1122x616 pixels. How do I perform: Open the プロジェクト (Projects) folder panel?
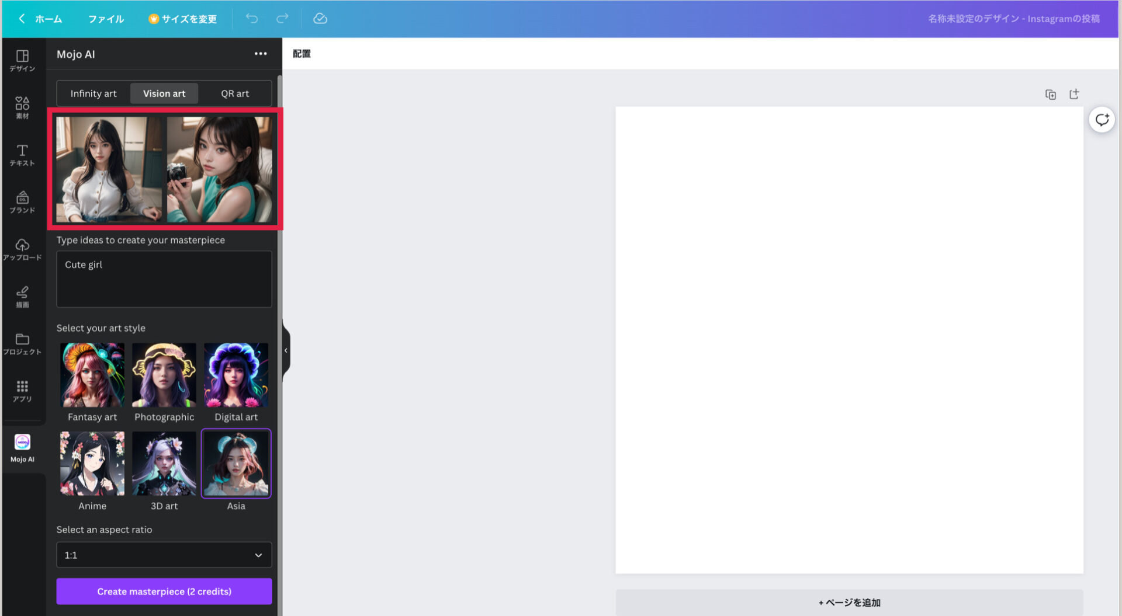point(22,344)
